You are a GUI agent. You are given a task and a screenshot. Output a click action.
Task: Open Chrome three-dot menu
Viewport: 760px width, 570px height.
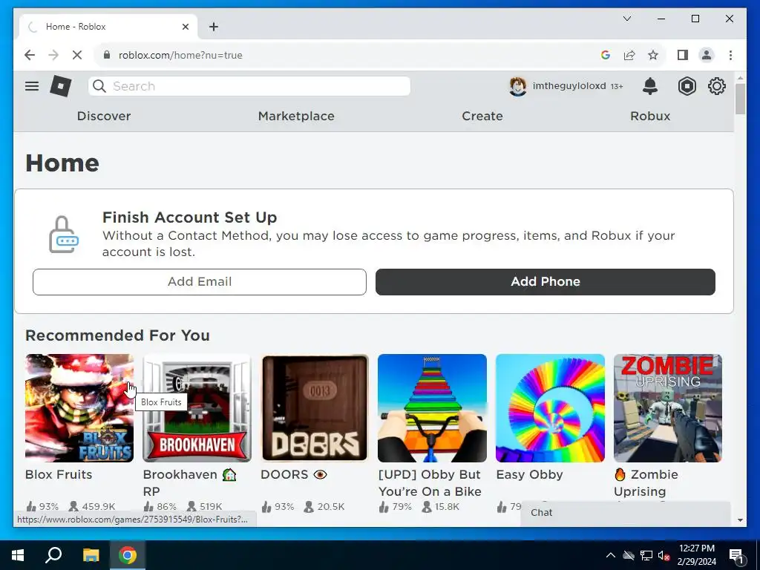(x=730, y=55)
